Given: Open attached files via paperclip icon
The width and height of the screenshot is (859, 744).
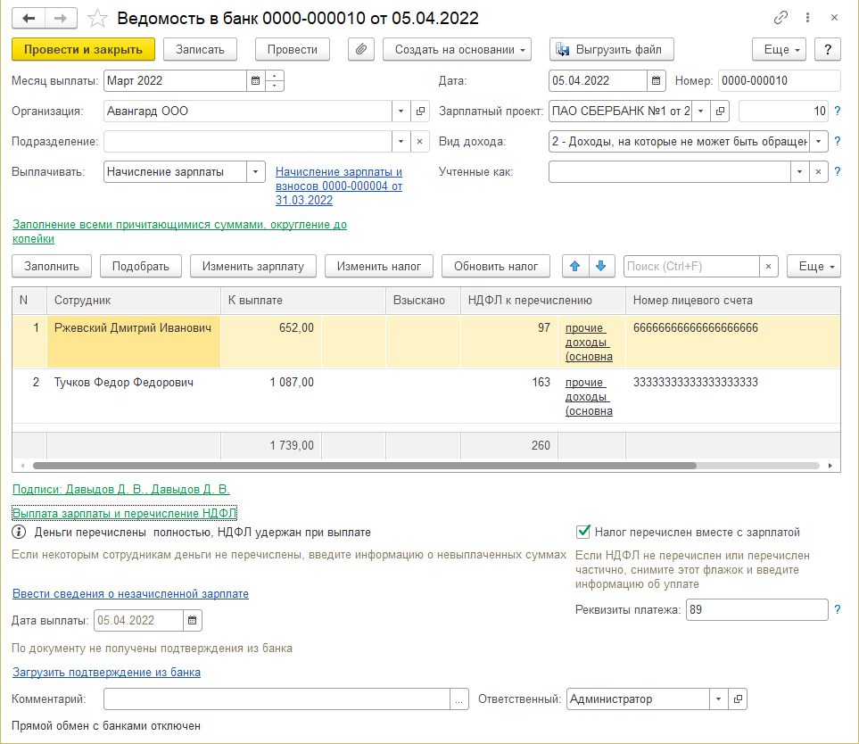Looking at the screenshot, I should pyautogui.click(x=360, y=49).
